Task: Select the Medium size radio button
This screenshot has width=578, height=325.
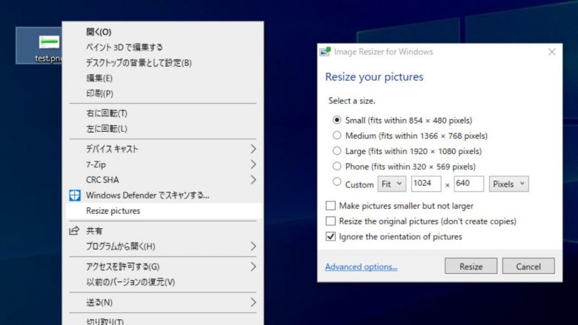Action: (x=336, y=135)
